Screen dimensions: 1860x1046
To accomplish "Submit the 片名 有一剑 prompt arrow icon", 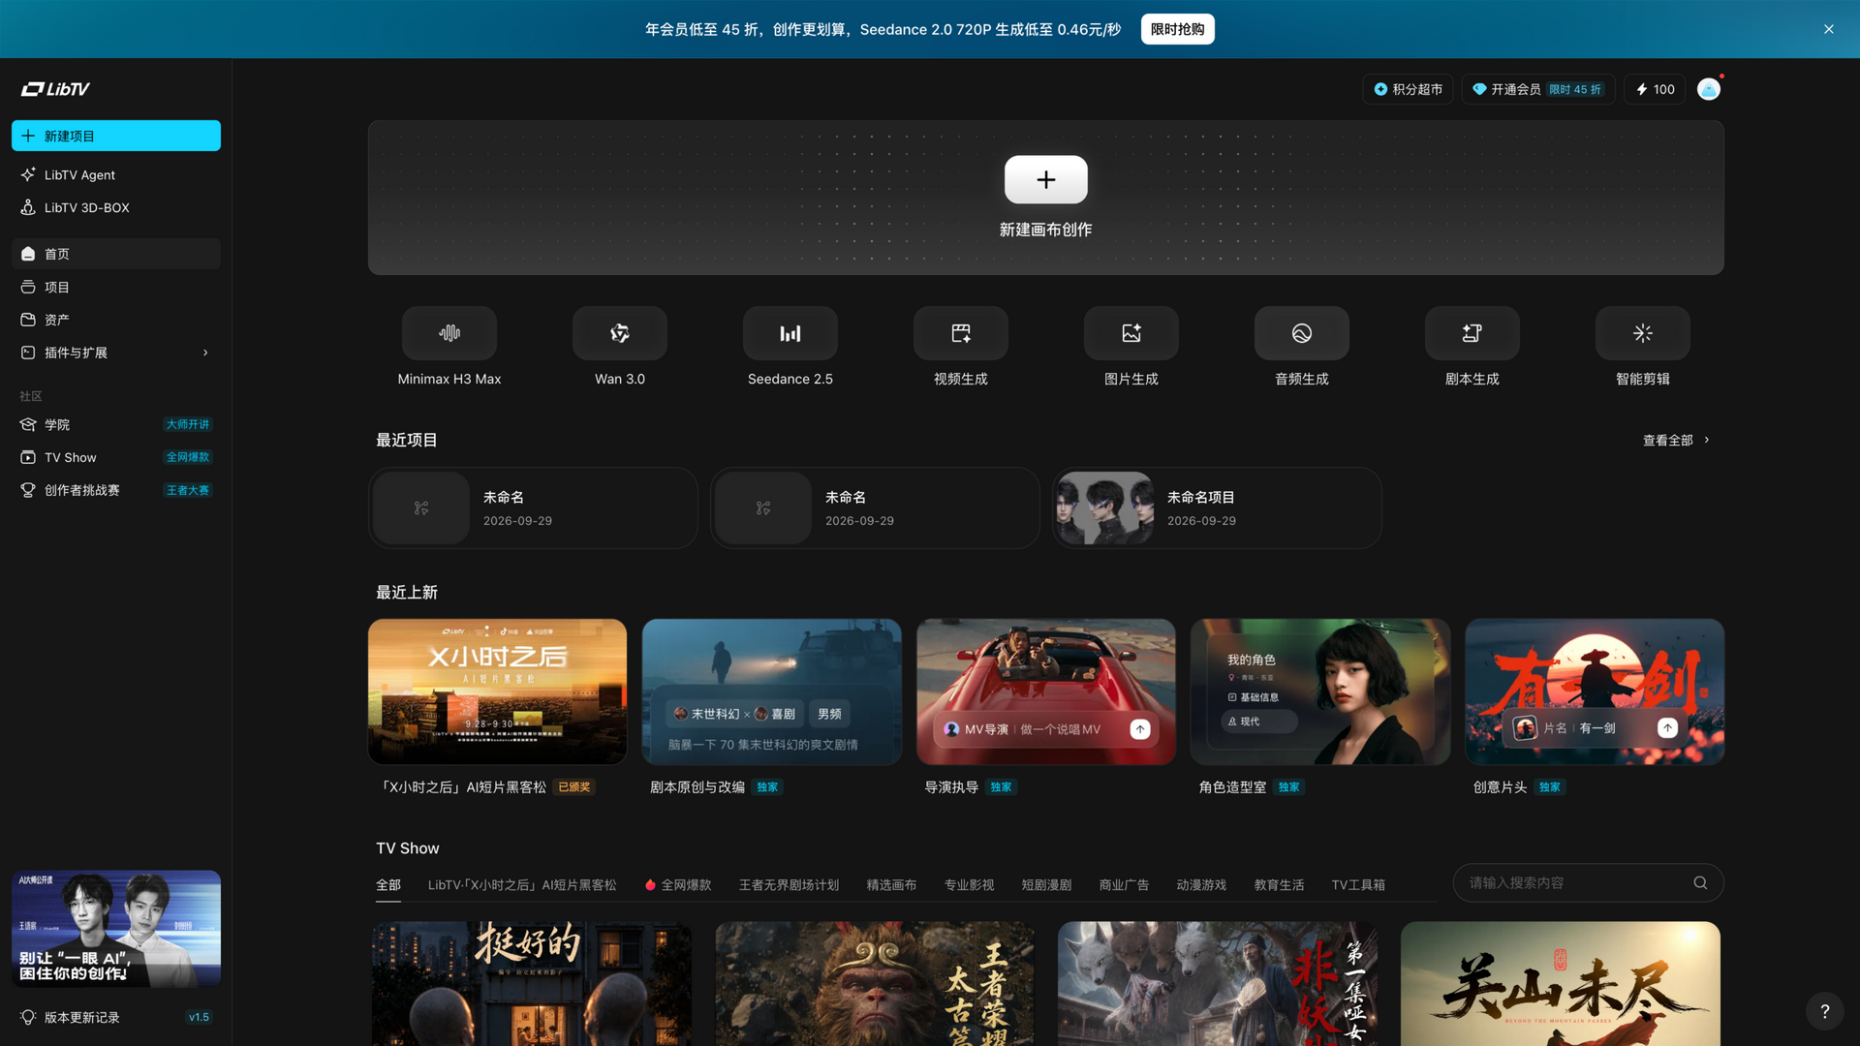I will pyautogui.click(x=1667, y=727).
